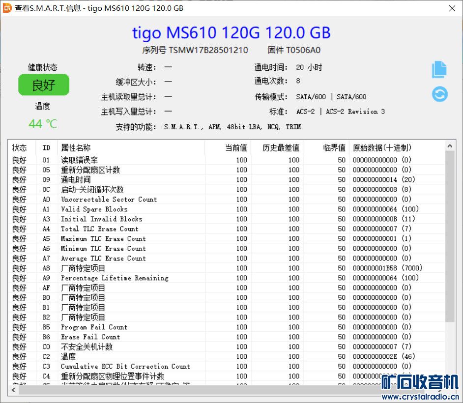463x403 pixels.
Task: Click the ID cell AF
Action: 46,288
